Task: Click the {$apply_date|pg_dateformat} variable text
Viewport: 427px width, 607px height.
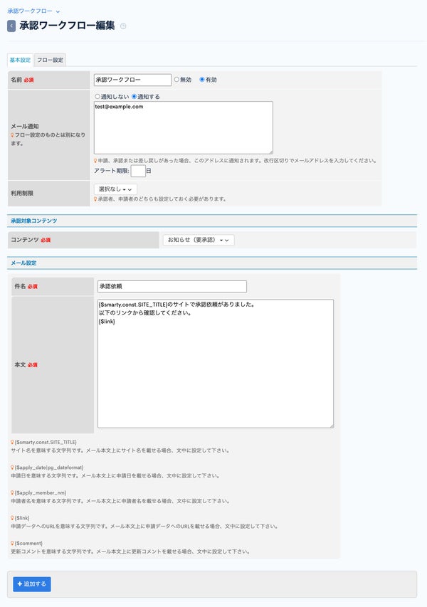Action: coord(49,468)
